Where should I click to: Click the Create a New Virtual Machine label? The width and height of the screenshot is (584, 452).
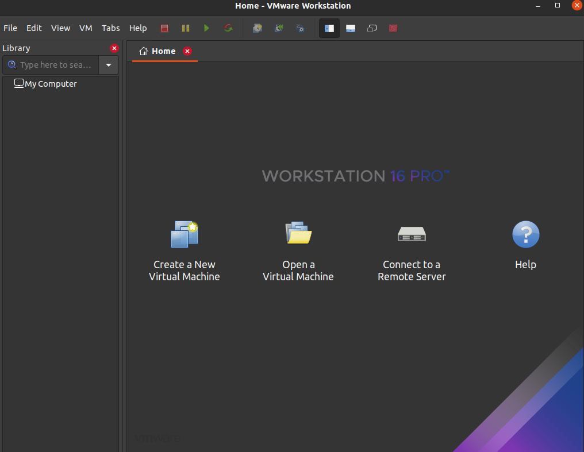coord(185,271)
